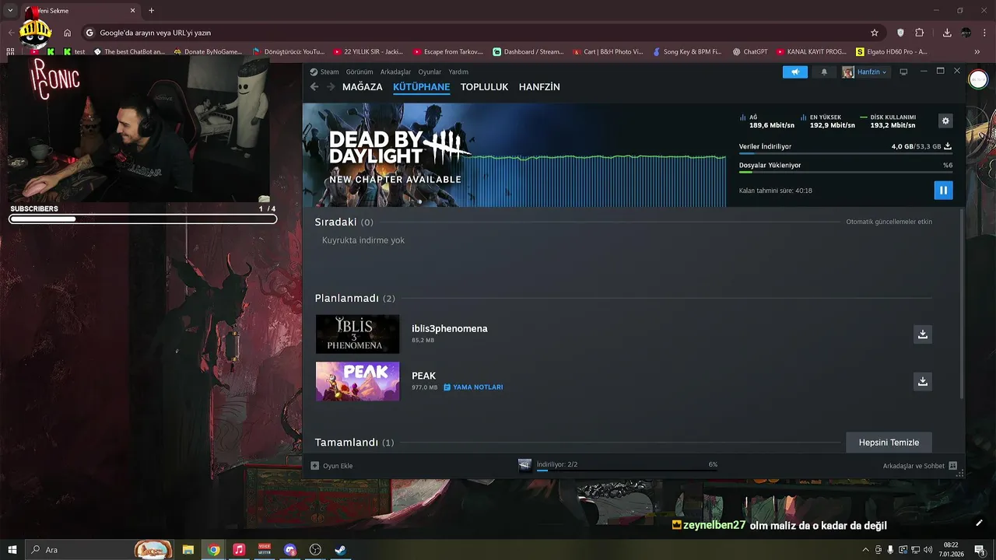
Task: Open Steam download settings gear
Action: (x=945, y=121)
